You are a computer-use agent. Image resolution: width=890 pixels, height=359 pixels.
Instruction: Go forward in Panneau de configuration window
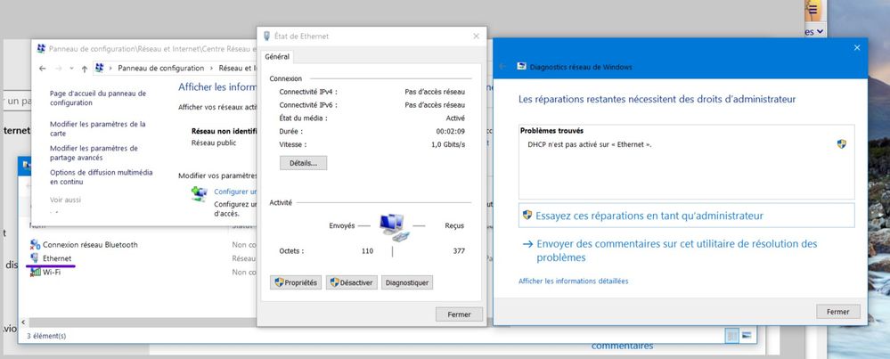click(58, 69)
